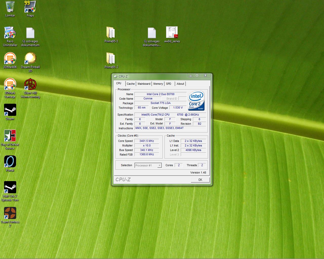
Task: Click the OK button in CPU-Z
Action: click(x=200, y=180)
